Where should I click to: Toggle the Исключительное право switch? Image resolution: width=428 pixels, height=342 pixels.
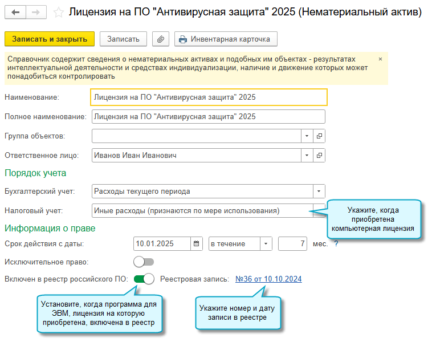(x=144, y=262)
